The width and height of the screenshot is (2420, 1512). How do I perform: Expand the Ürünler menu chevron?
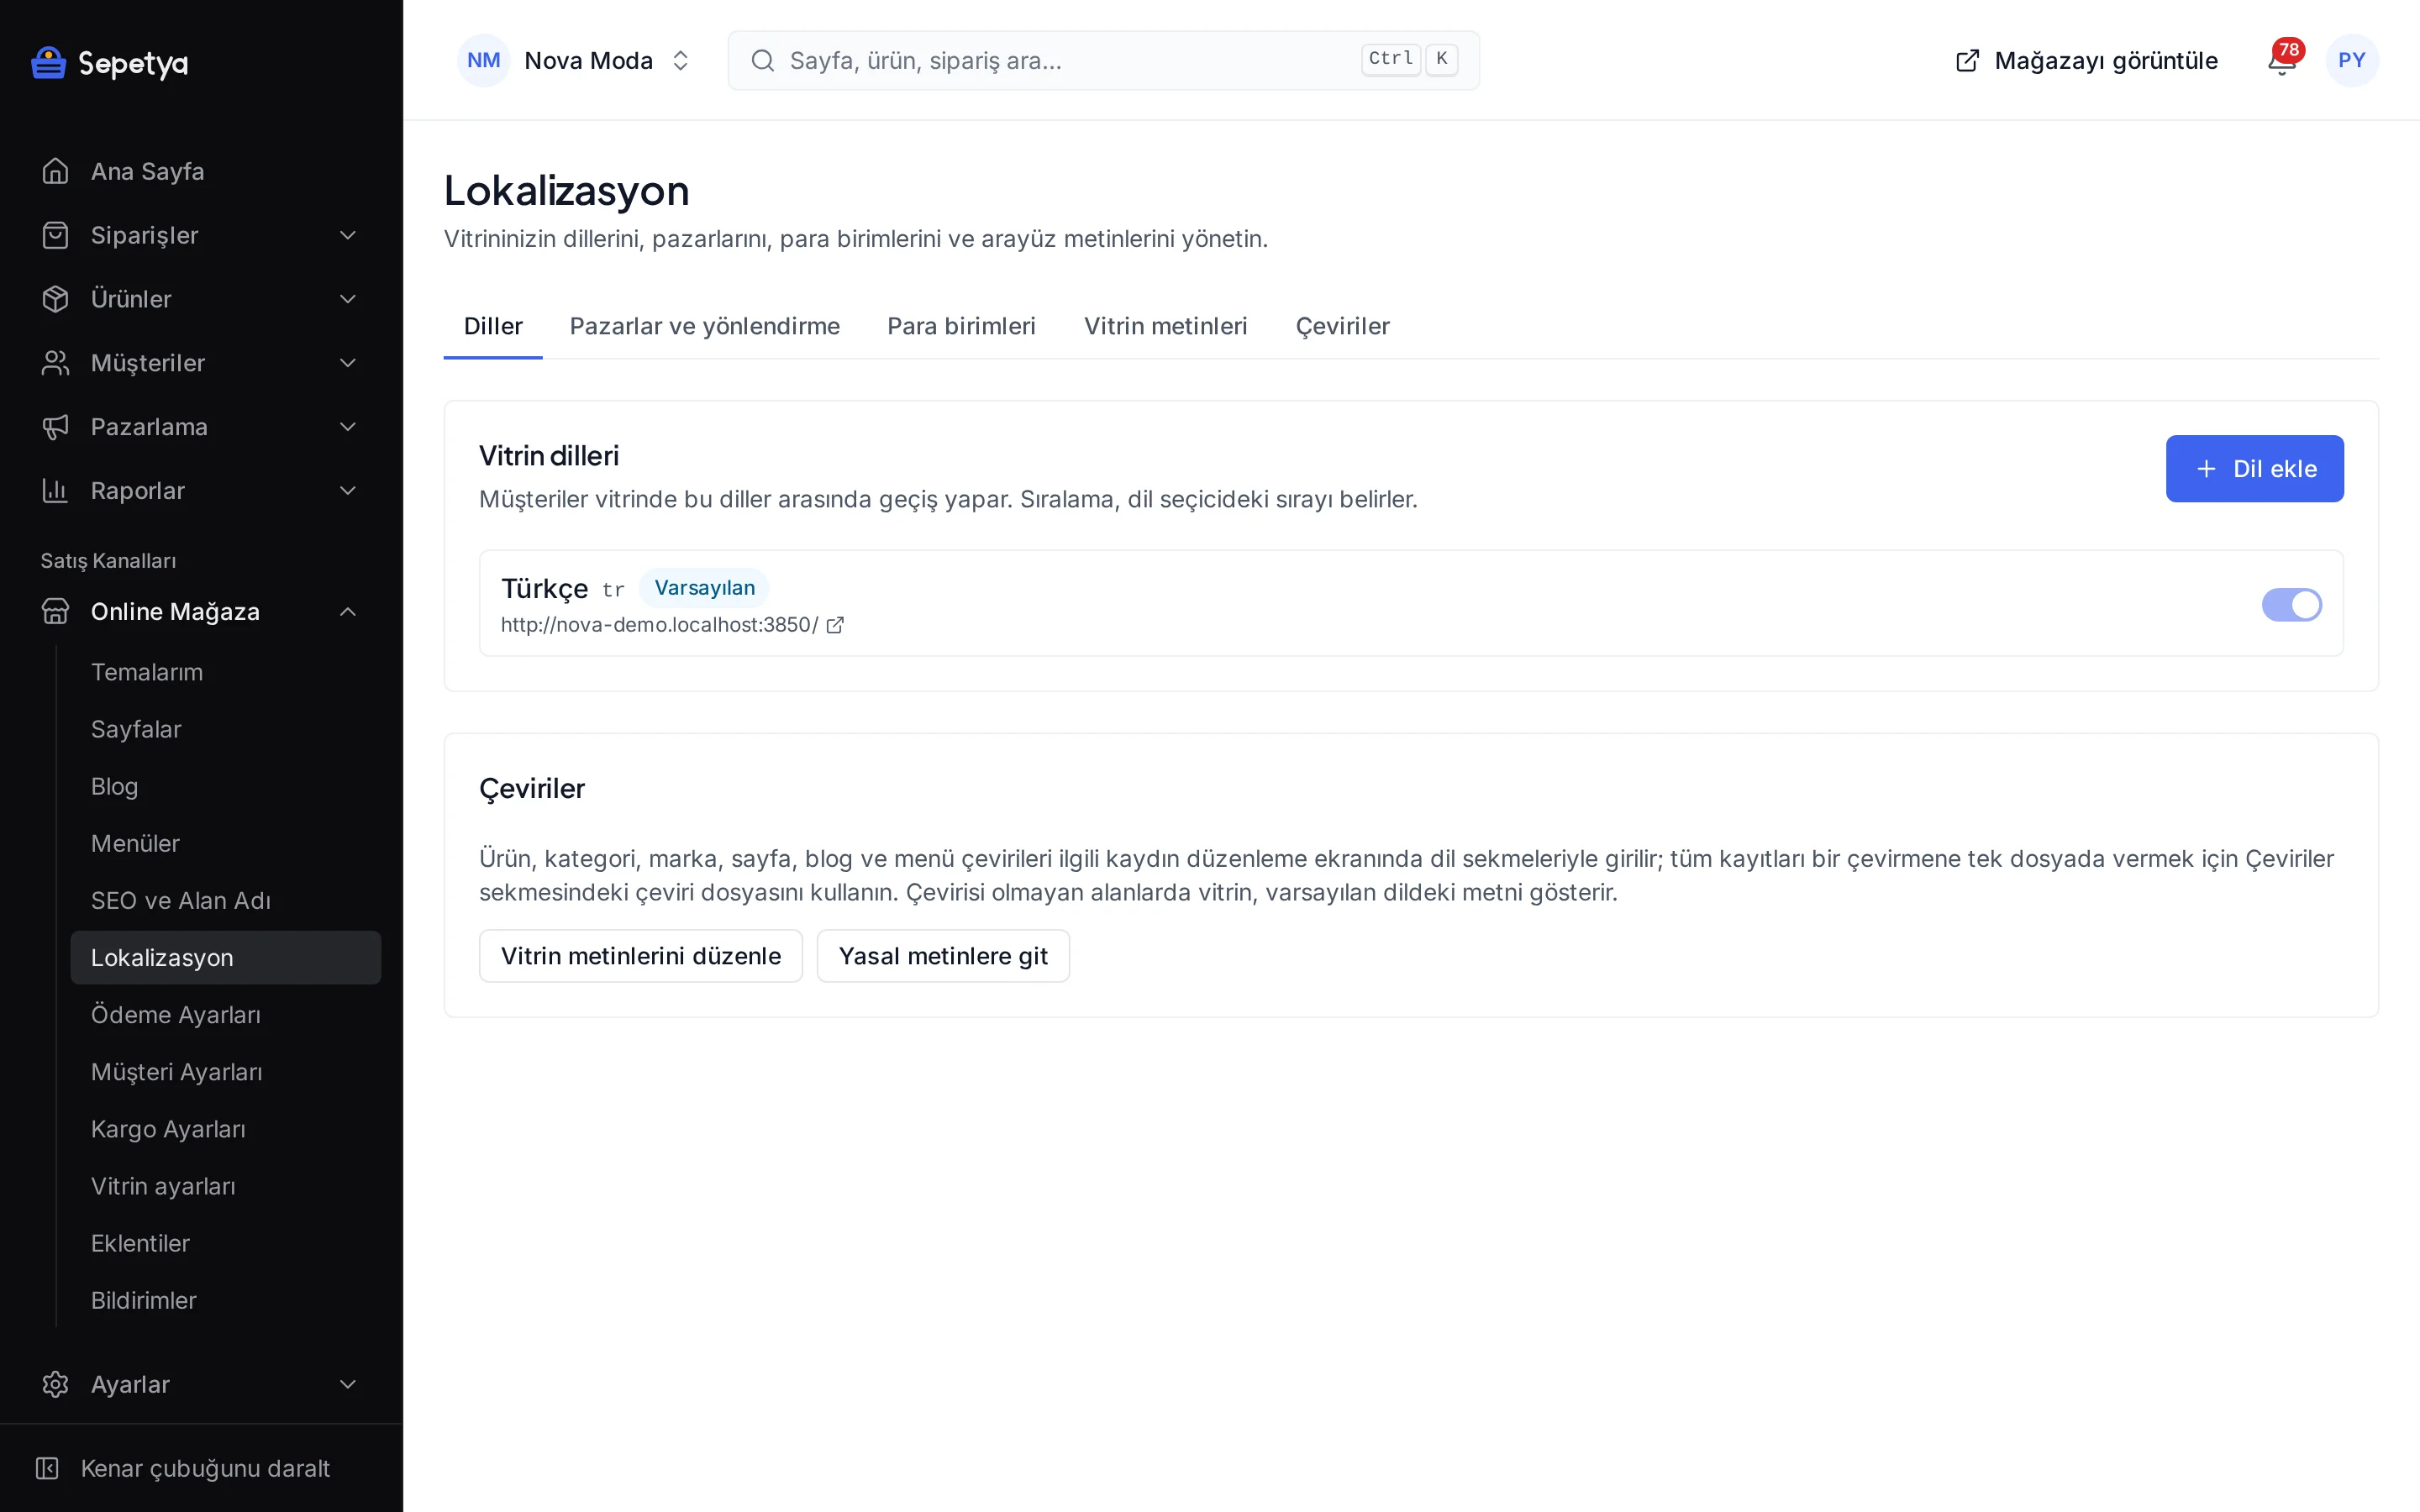tap(348, 299)
